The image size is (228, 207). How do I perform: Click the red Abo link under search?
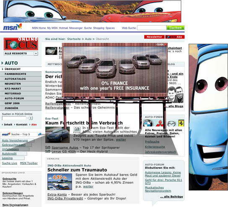point(34,124)
